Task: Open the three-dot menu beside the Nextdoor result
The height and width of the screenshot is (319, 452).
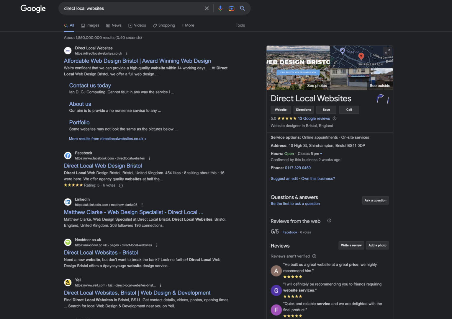Action: pyautogui.click(x=157, y=245)
